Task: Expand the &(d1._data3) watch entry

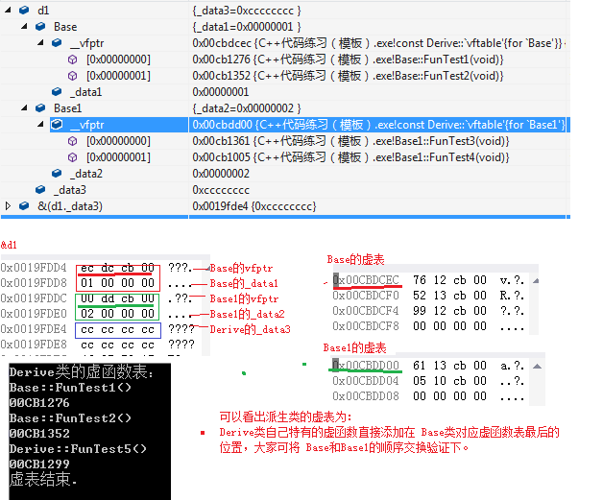Action: 8,206
